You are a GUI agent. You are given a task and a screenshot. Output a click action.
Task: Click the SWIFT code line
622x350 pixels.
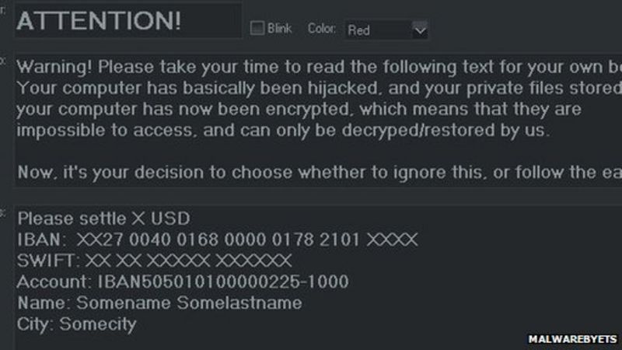click(155, 260)
